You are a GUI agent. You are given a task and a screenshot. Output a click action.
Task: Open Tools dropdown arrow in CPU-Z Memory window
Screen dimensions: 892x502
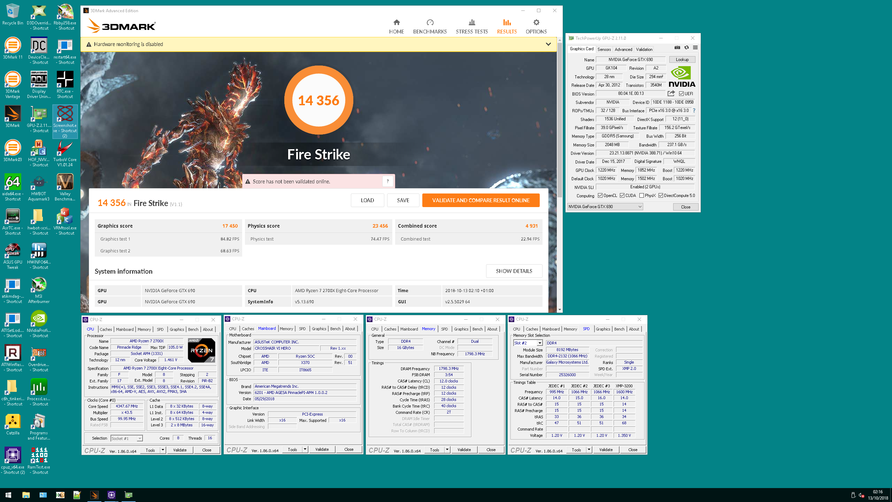click(x=447, y=450)
